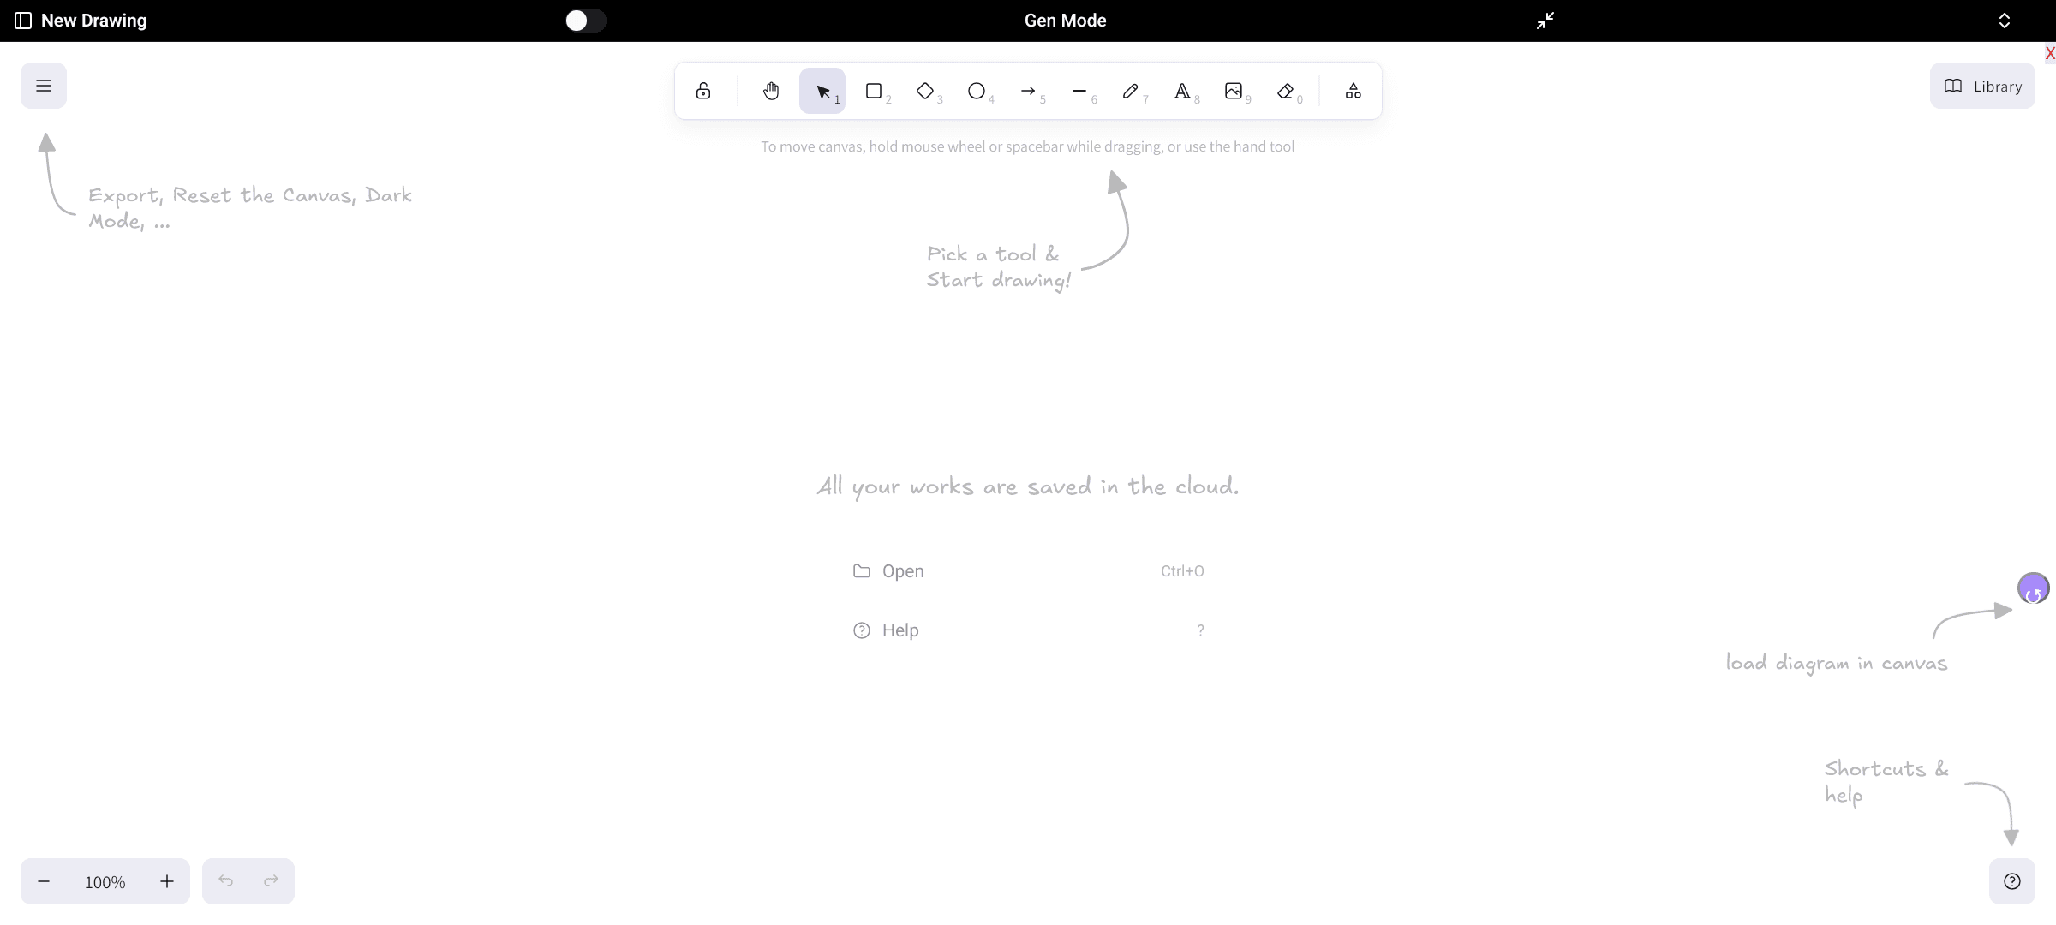Choose the Insert Image tool
This screenshot has height=925, width=2056.
coord(1234,91)
